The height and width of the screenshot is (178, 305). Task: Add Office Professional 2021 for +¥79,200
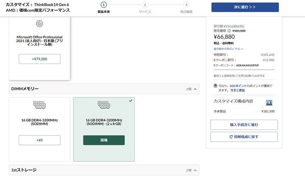pyautogui.click(x=40, y=59)
